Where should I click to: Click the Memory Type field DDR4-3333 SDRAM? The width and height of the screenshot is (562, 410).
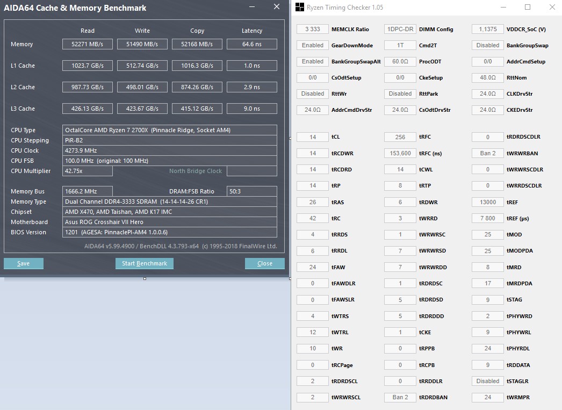tap(170, 202)
